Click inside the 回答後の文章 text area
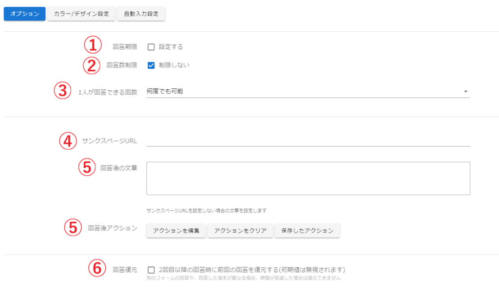The height and width of the screenshot is (298, 499). (x=308, y=179)
